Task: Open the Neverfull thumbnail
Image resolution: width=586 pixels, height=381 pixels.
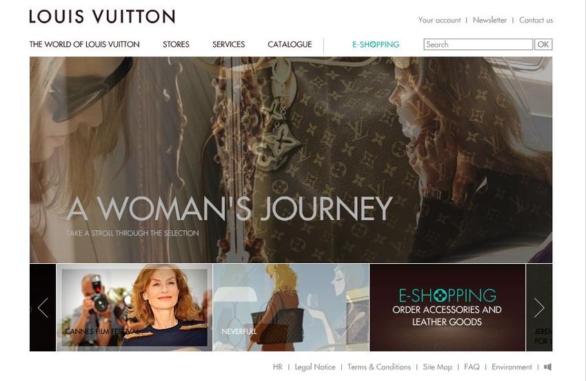Action: 291,307
